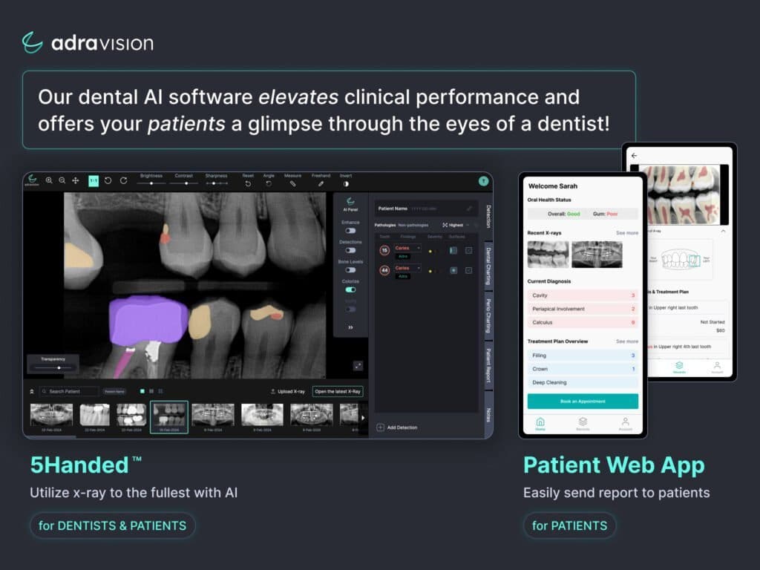Open the Caries dropdown for tooth 15
This screenshot has width=760, height=570.
[x=407, y=248]
